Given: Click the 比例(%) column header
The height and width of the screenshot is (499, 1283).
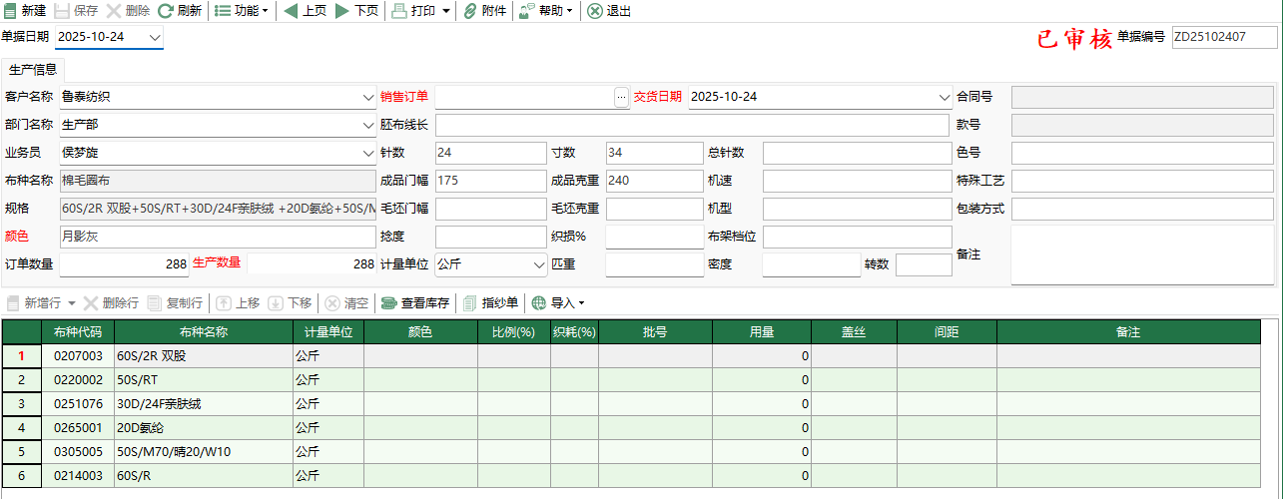Looking at the screenshot, I should pos(514,331).
